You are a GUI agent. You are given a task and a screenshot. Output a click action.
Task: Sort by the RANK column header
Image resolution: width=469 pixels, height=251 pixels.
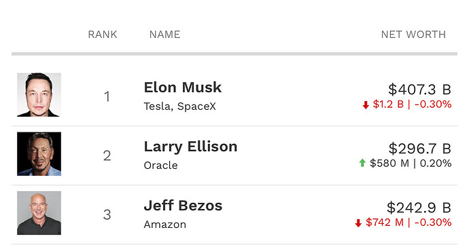[x=103, y=35]
